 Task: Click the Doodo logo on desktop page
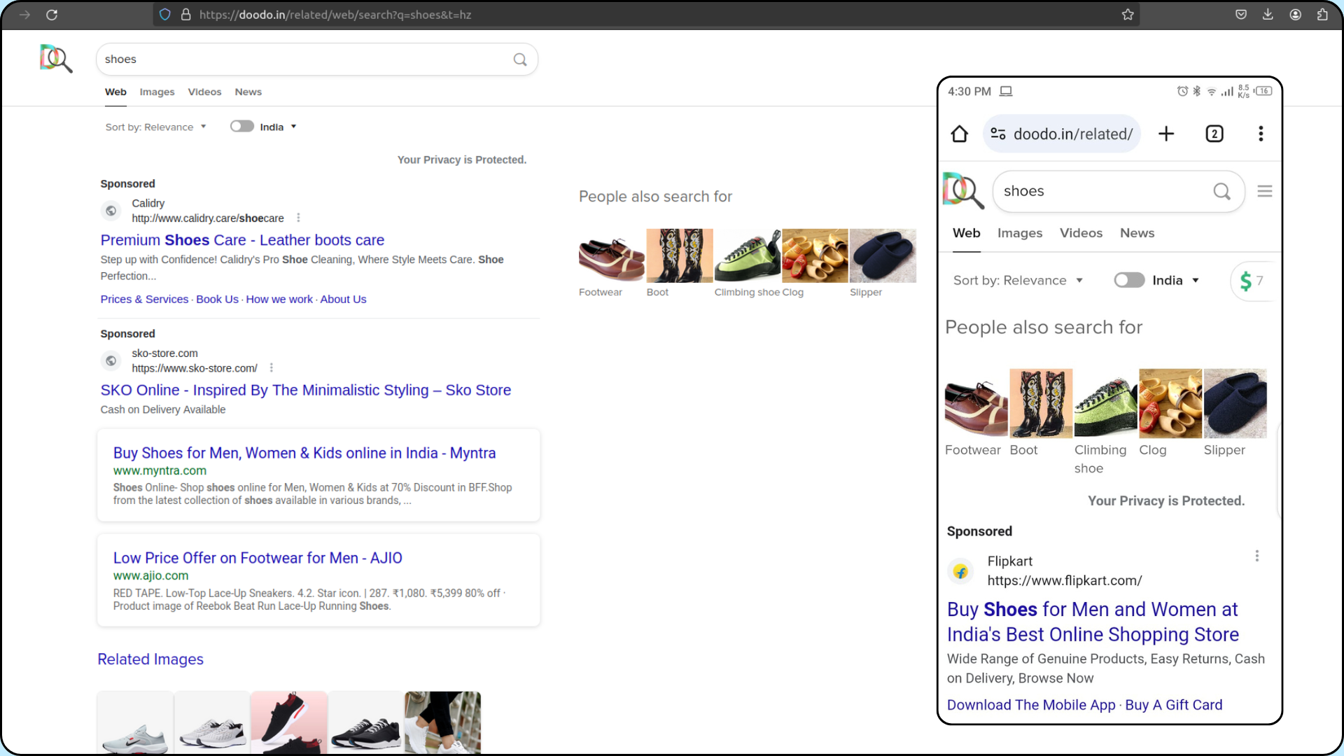point(56,59)
